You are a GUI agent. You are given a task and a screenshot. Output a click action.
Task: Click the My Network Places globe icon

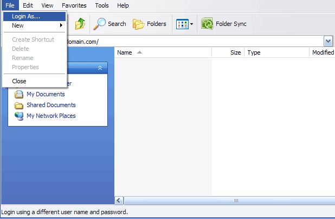pyautogui.click(x=19, y=116)
